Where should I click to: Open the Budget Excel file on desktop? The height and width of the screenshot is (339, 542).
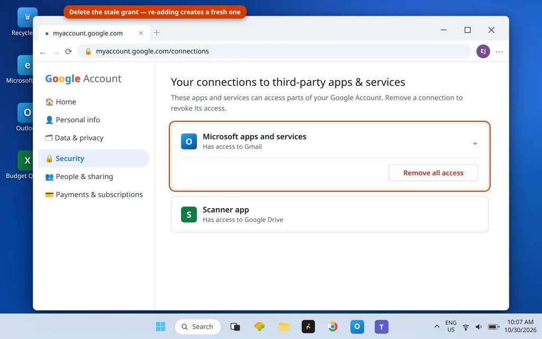(20, 165)
